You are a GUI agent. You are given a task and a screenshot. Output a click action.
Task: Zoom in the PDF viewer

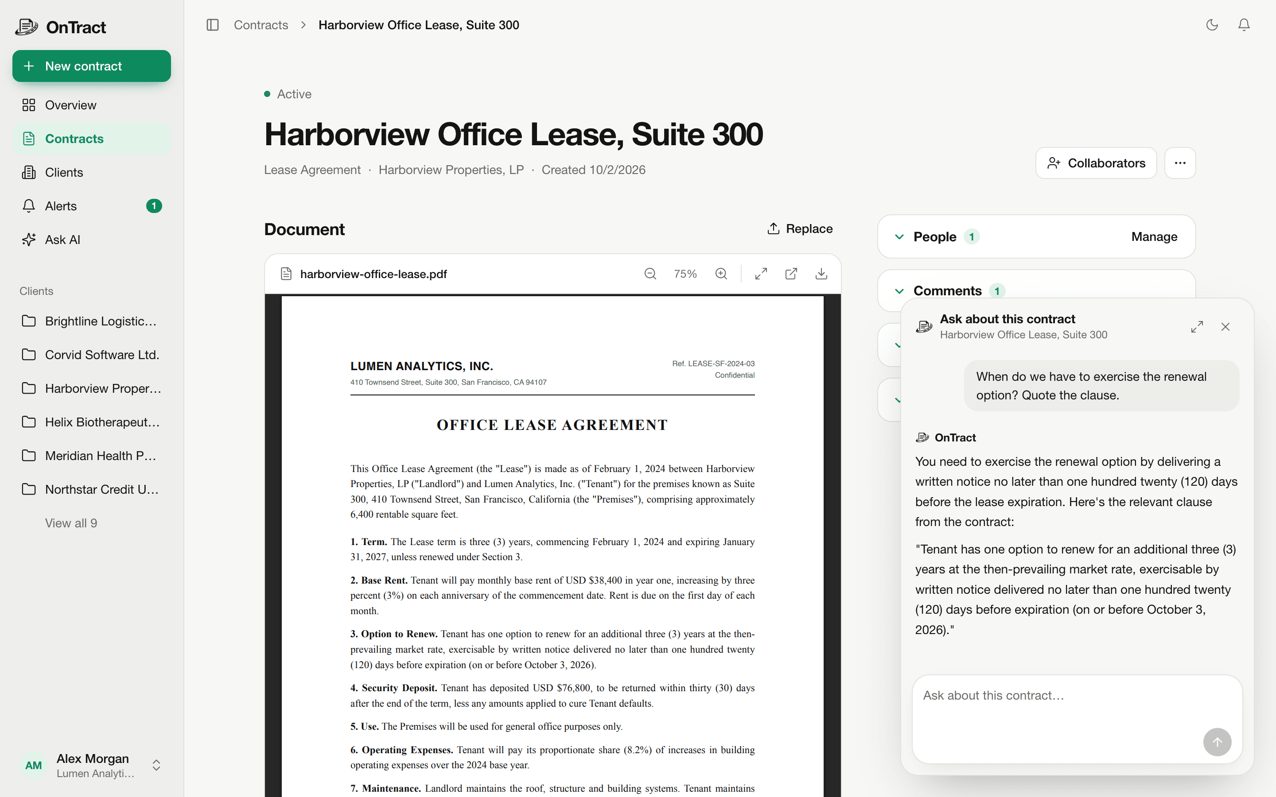coord(721,274)
